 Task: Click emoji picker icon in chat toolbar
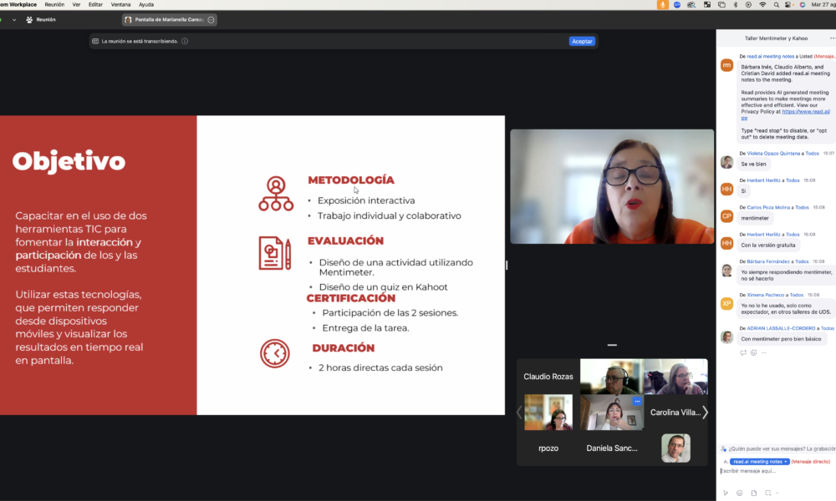pos(740,493)
